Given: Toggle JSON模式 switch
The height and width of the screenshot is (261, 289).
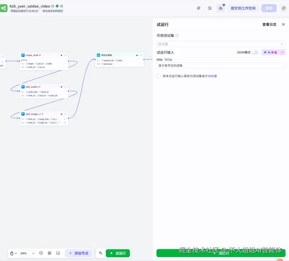Looking at the screenshot, I should click(255, 52).
